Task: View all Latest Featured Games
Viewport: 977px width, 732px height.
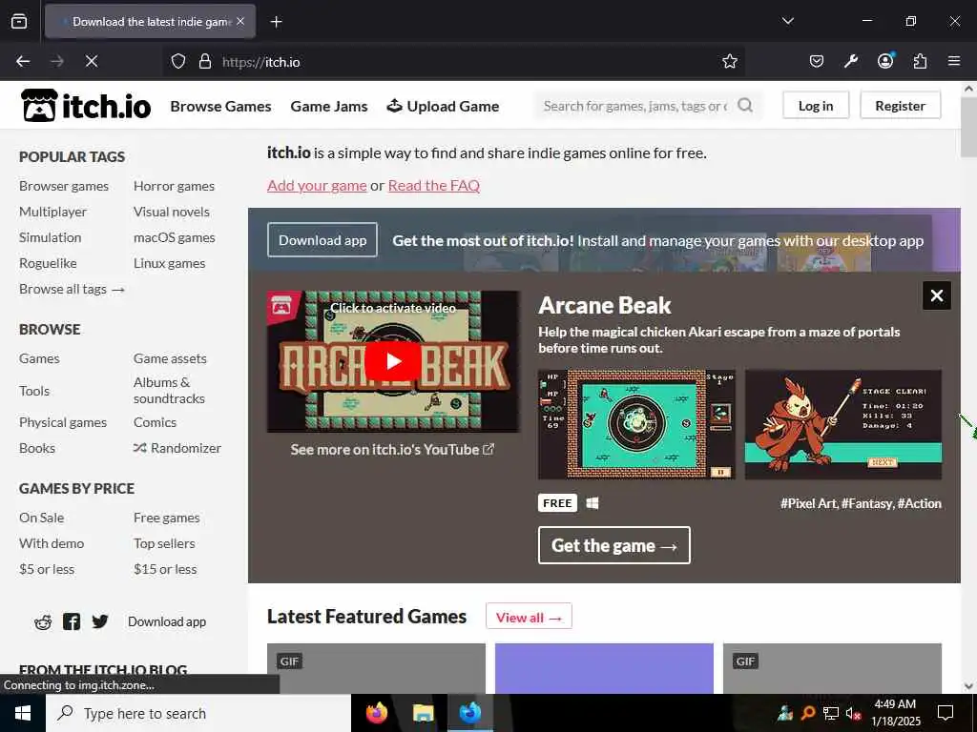Action: point(529,618)
